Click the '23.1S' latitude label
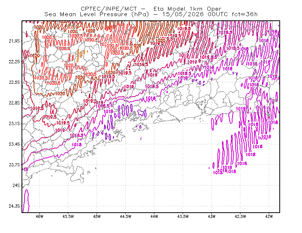 (14, 123)
